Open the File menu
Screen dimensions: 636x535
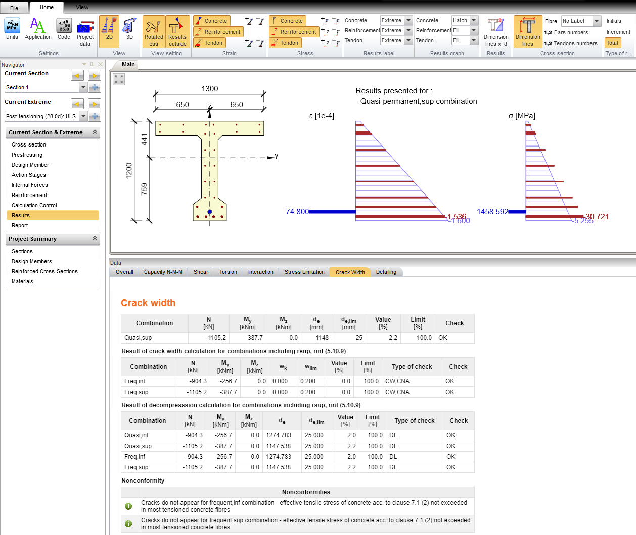click(x=14, y=8)
